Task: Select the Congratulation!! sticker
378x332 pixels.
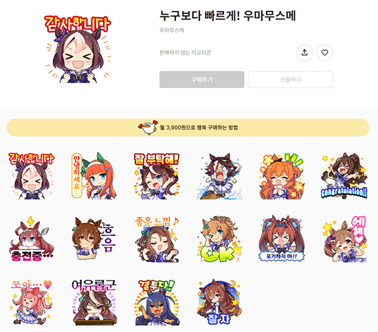Action: pyautogui.click(x=344, y=176)
